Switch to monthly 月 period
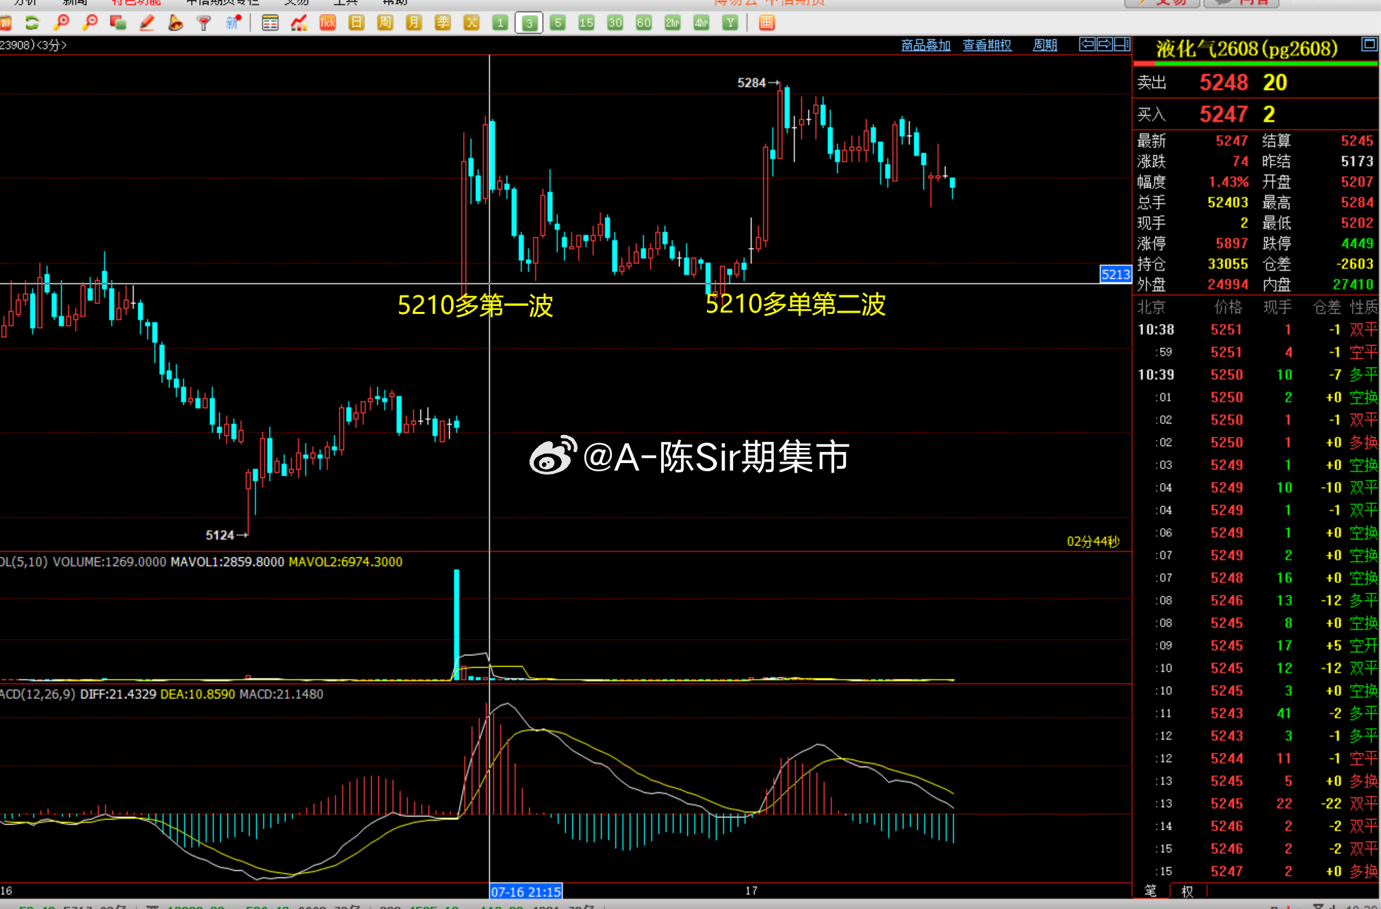 [x=414, y=23]
